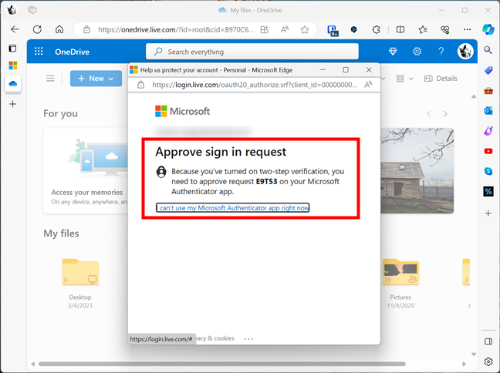
Task: Click the popup login.live.com address bar
Action: [255, 85]
